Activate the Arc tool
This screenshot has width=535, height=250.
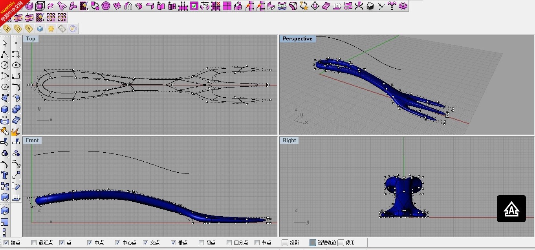[x=5, y=76]
